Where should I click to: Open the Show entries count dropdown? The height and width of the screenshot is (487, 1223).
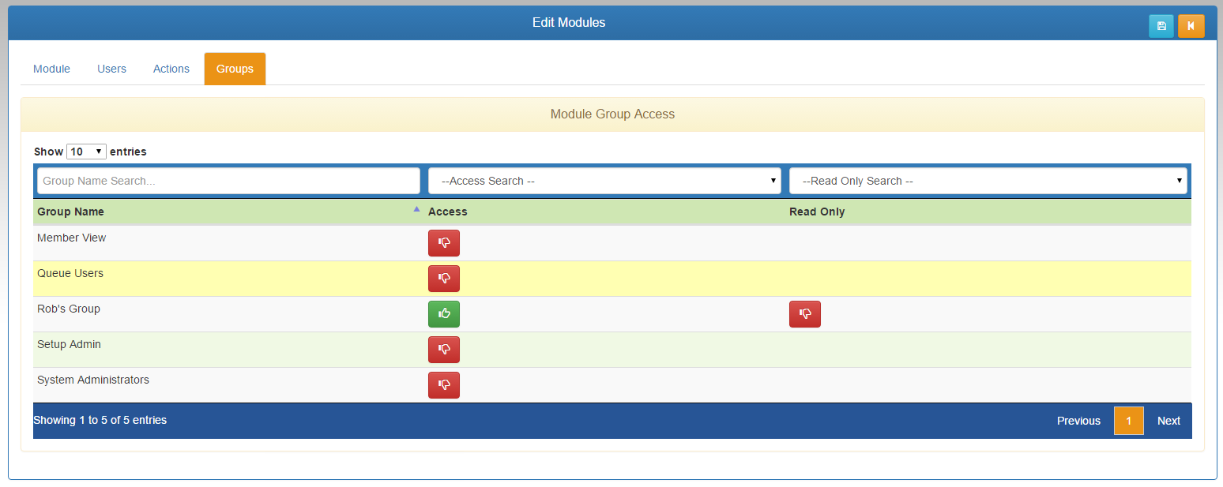coord(86,152)
